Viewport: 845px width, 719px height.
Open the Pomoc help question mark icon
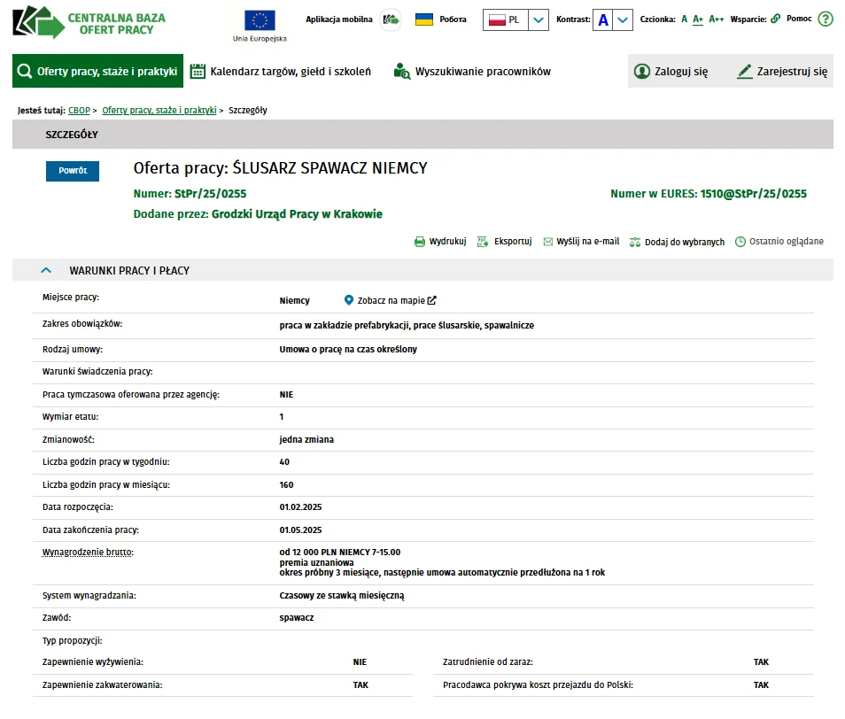(x=825, y=19)
